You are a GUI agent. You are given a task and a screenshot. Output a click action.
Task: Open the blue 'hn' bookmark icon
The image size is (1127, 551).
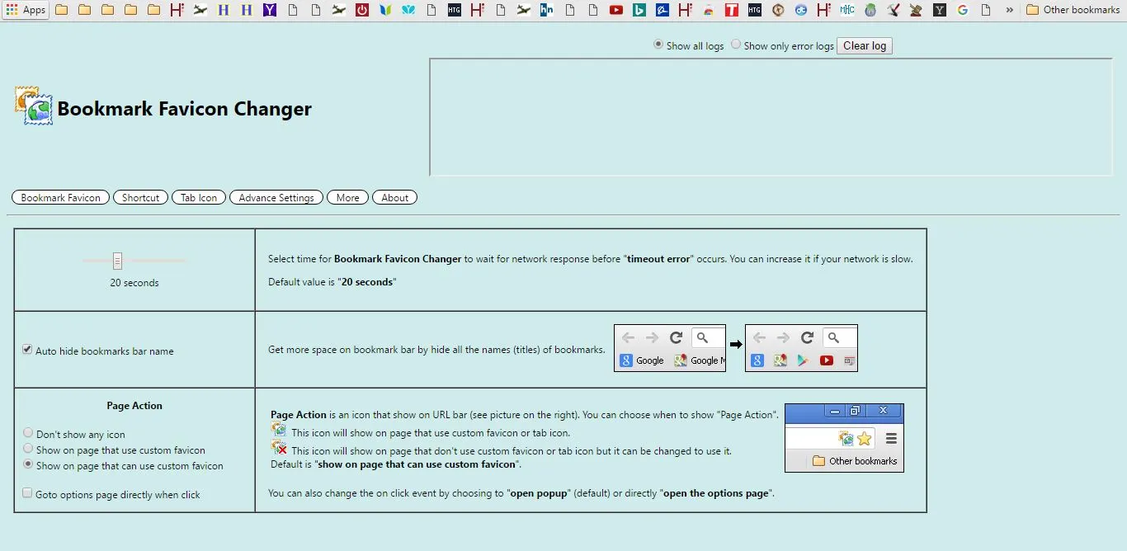click(x=546, y=10)
